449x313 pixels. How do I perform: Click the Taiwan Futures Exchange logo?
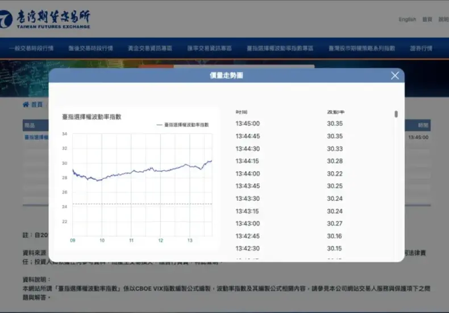(45, 19)
